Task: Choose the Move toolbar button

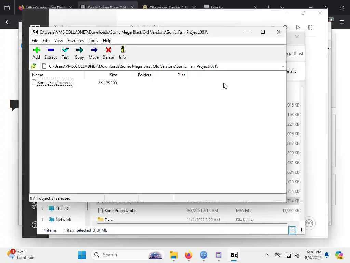Action: 94,53
